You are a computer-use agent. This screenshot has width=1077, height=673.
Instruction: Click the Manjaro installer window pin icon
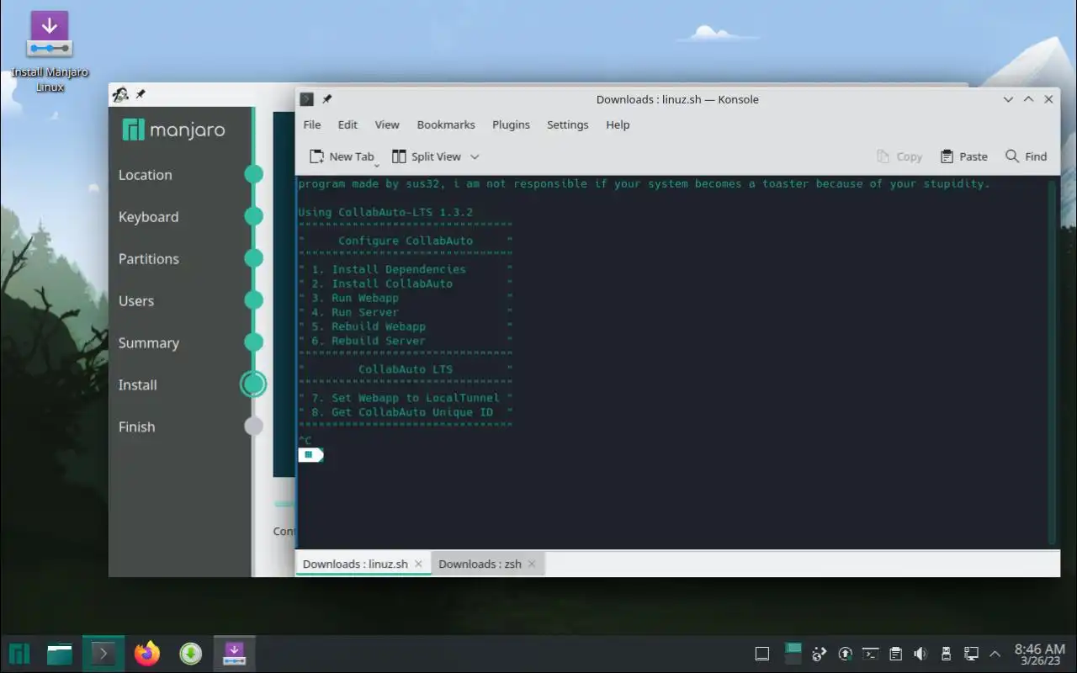tap(141, 94)
